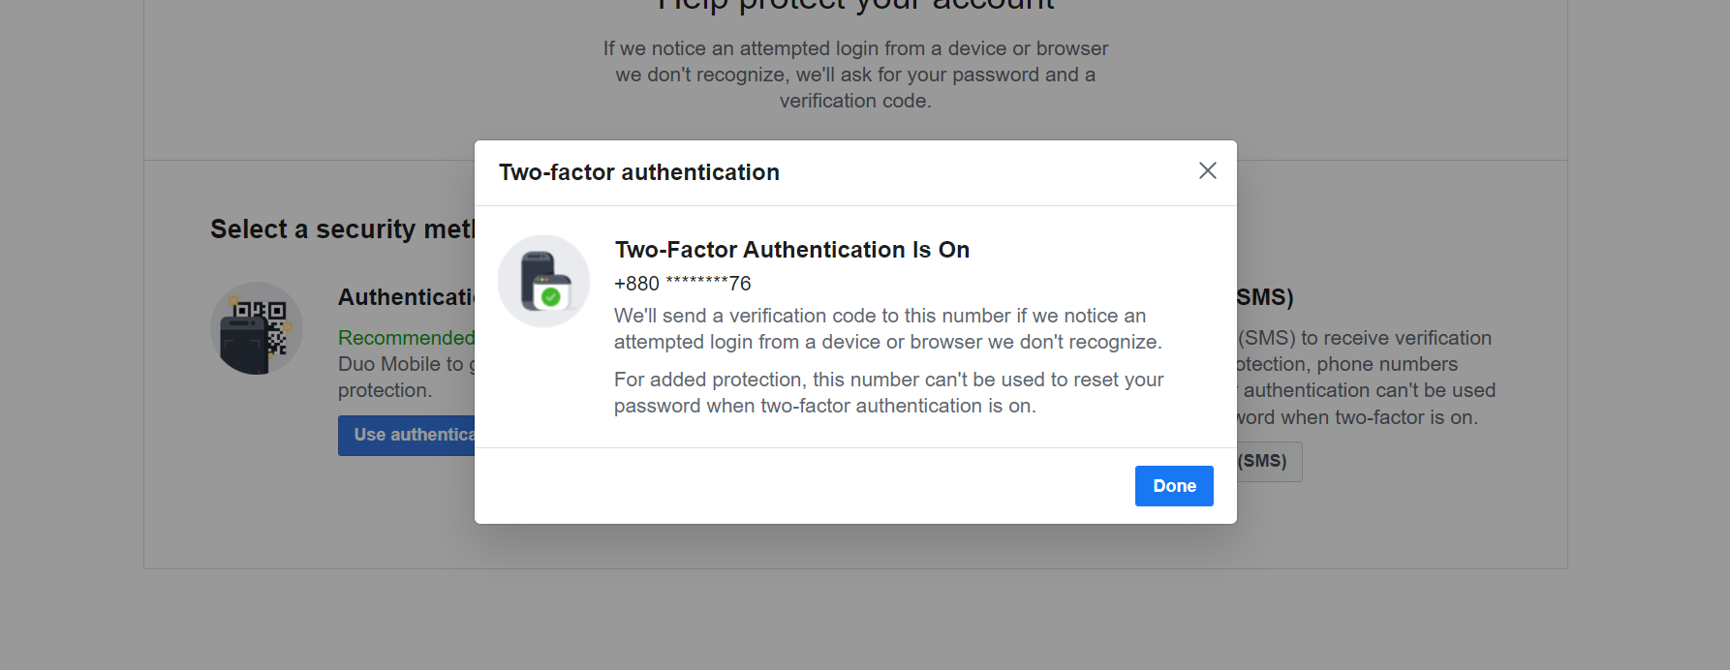
Task: Click the Select a security method heading
Action: click(x=343, y=229)
